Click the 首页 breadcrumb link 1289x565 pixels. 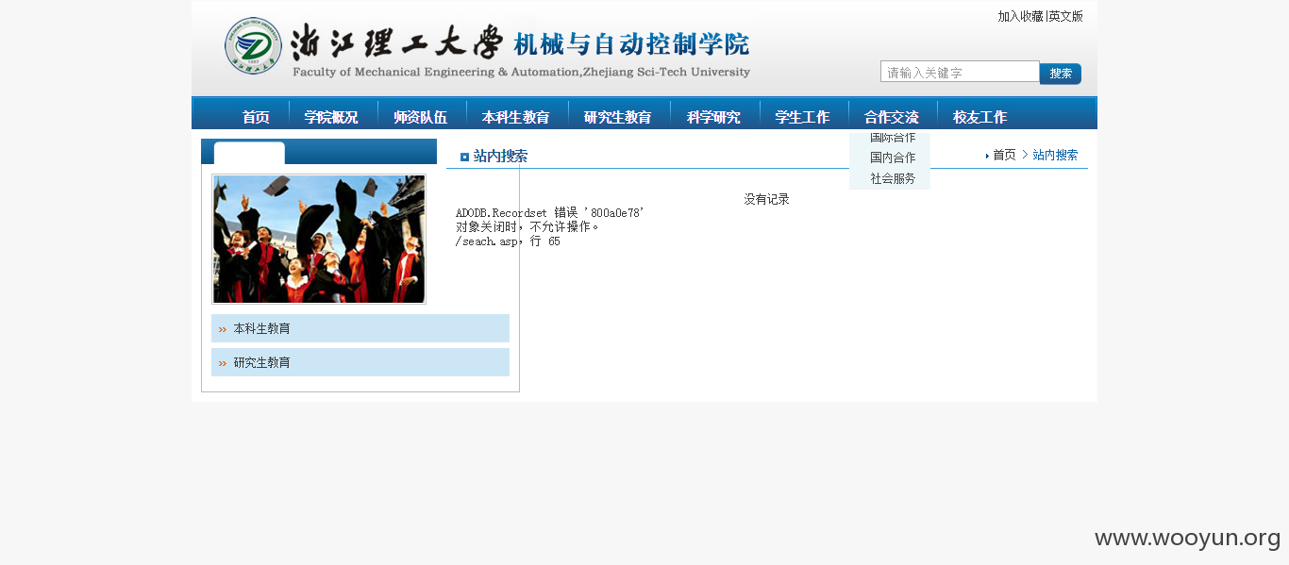click(1004, 155)
